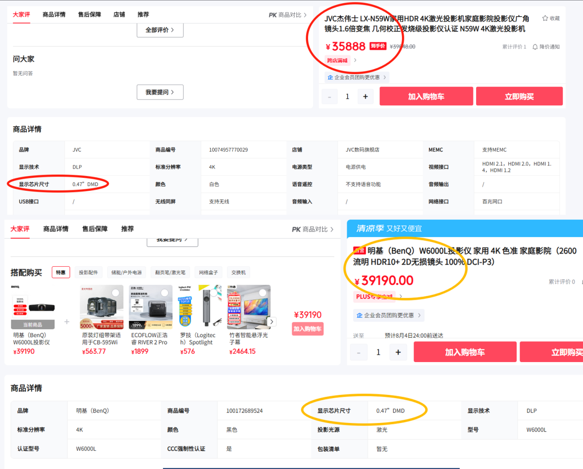Click 立即购买 for the JVC projector
The width and height of the screenshot is (583, 469).
point(519,96)
